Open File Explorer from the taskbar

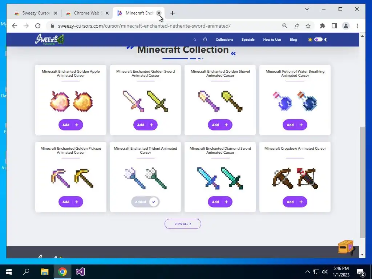[44, 272]
